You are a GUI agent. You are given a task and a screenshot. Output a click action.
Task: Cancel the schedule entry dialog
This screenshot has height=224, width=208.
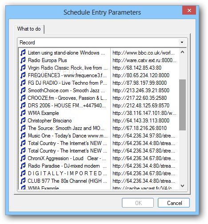(x=174, y=203)
